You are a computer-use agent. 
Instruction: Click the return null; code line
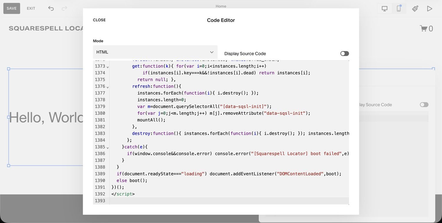156,79
